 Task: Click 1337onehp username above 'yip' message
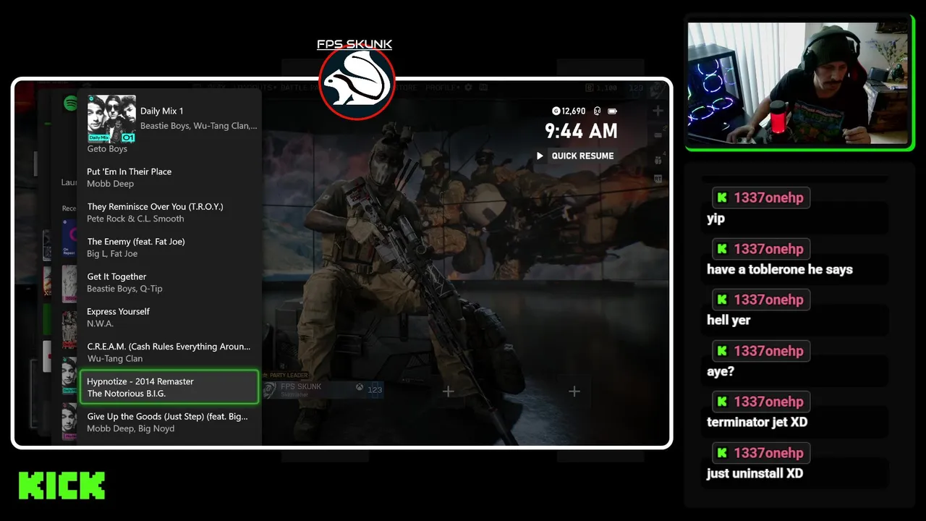(x=768, y=198)
